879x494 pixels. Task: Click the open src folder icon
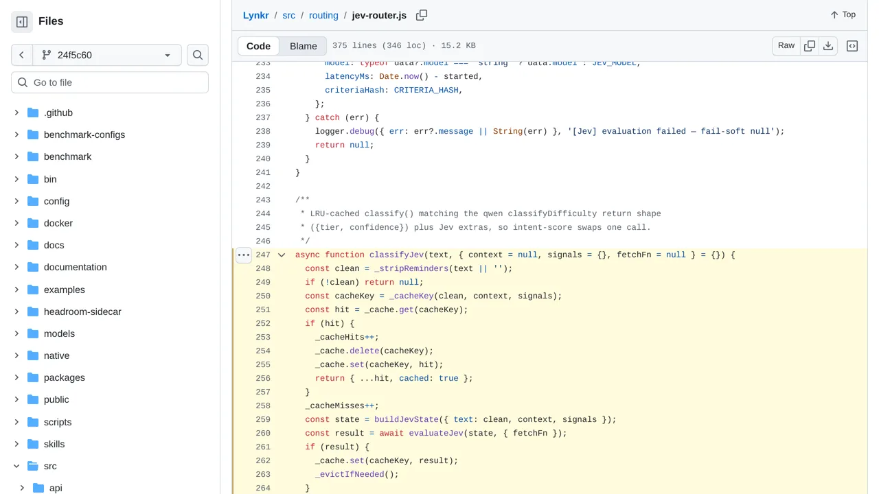click(x=33, y=466)
